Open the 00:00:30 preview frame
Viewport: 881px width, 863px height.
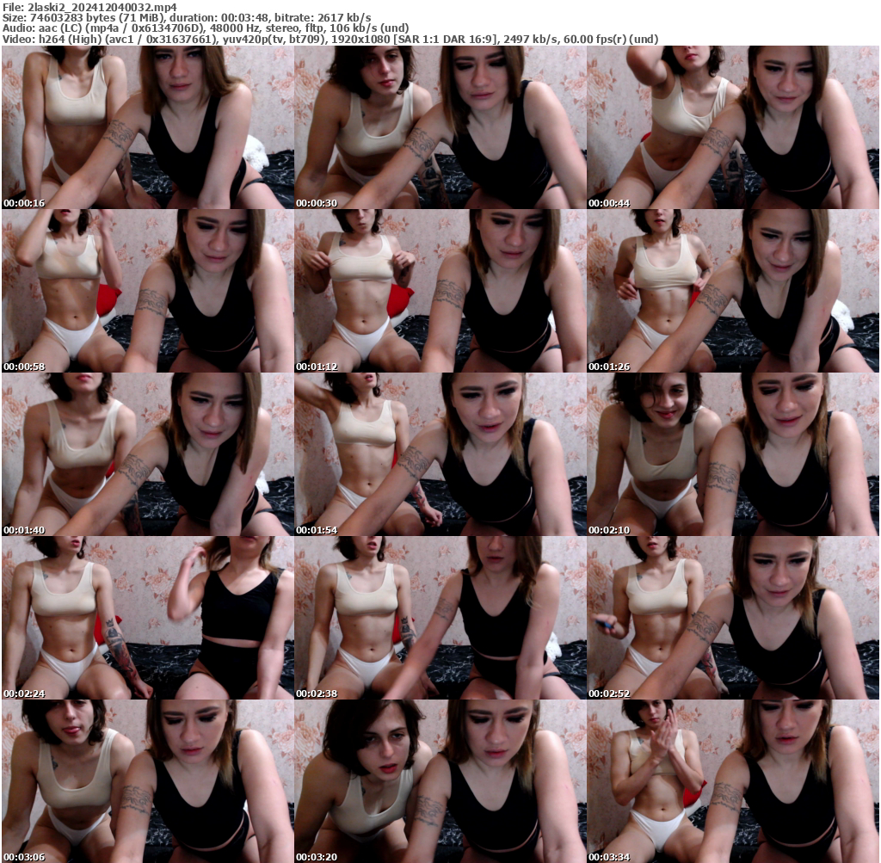(440, 125)
